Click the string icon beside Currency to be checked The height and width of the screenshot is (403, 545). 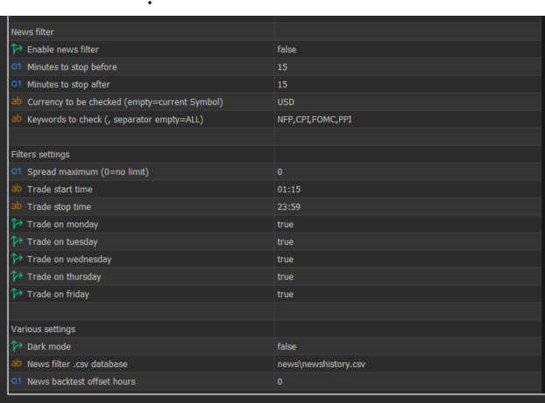click(17, 101)
